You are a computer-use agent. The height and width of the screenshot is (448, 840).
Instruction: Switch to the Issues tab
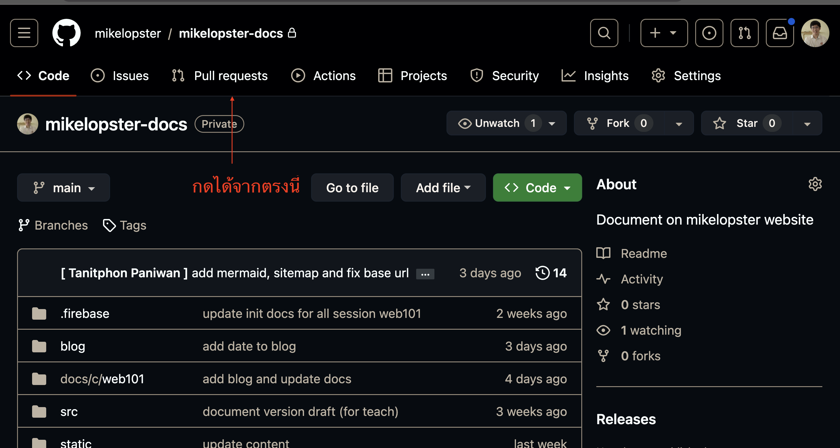120,76
